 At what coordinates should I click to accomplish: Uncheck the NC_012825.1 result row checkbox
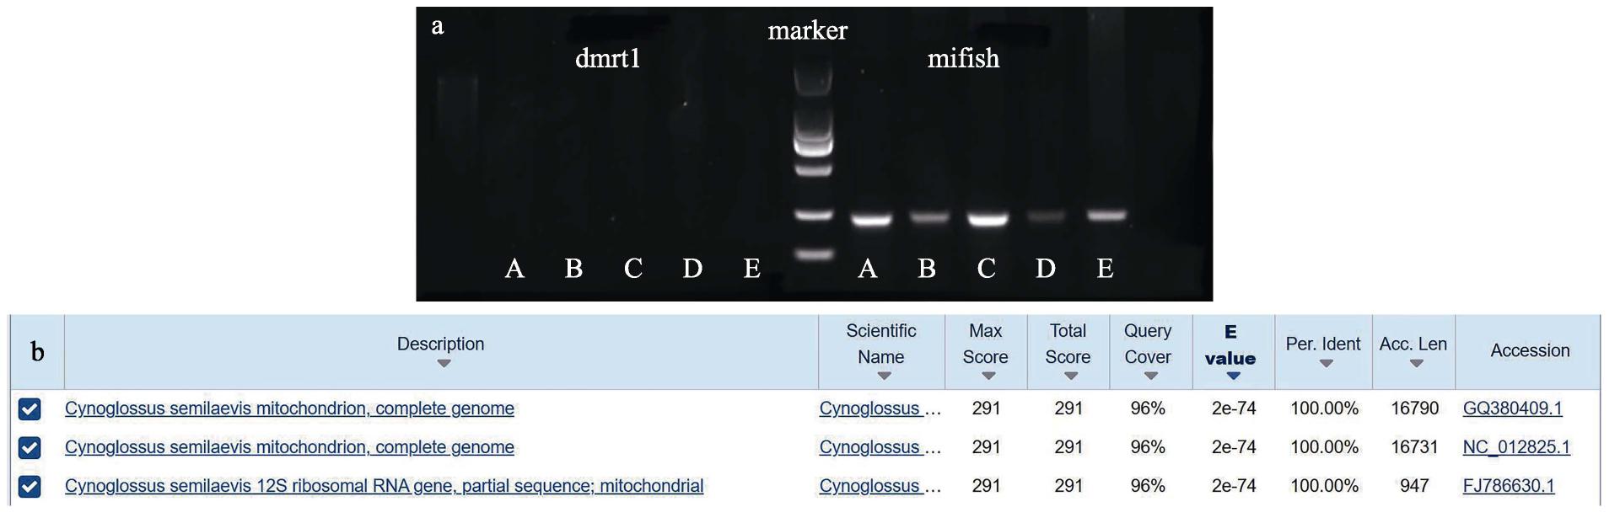(30, 448)
